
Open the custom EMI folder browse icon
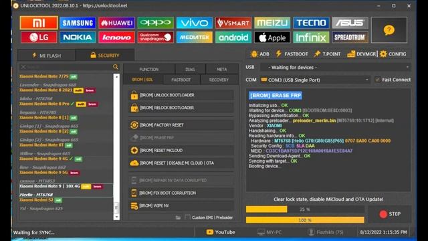[179, 218]
